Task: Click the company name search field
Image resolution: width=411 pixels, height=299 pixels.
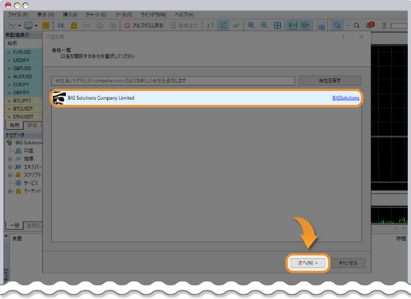Action: tap(173, 81)
